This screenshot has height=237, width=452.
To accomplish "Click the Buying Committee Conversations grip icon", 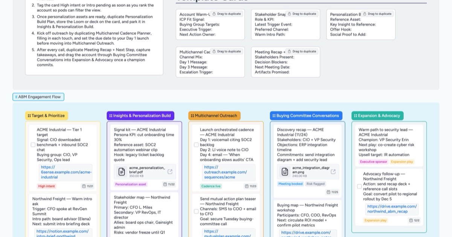I will 274,116.
